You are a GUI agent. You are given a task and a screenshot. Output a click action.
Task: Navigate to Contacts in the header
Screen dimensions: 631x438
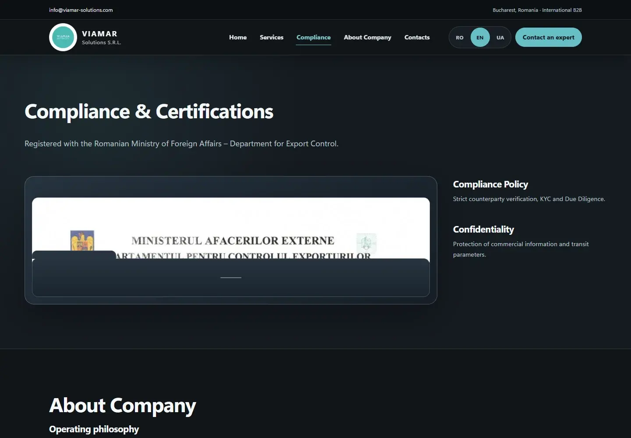point(417,37)
